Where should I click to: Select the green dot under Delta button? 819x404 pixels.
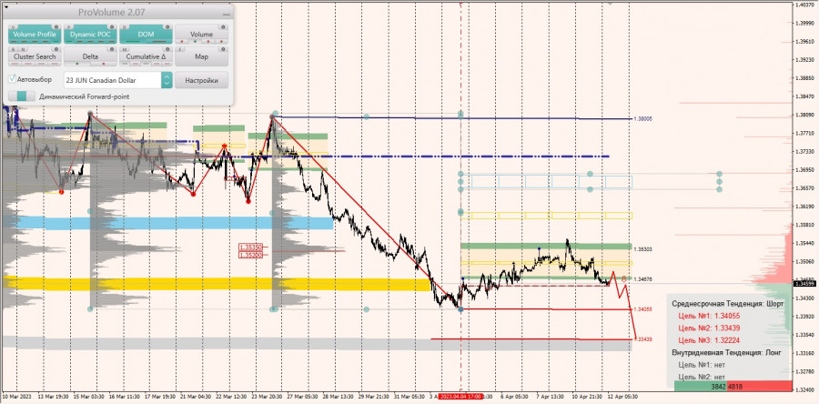click(77, 63)
